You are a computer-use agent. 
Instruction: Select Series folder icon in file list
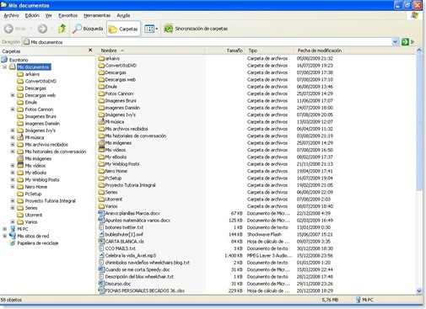coord(101,192)
